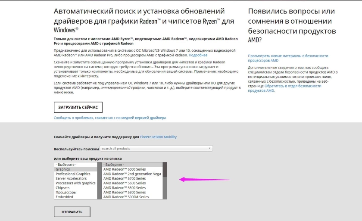362x221 pixels.
Task: Select '- Выберите -' in the series list
Action: tap(132, 165)
